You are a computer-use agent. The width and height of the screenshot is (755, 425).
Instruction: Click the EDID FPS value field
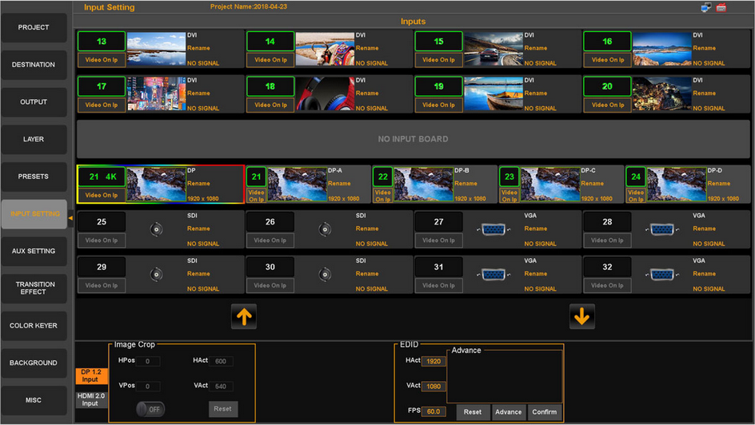click(x=434, y=412)
